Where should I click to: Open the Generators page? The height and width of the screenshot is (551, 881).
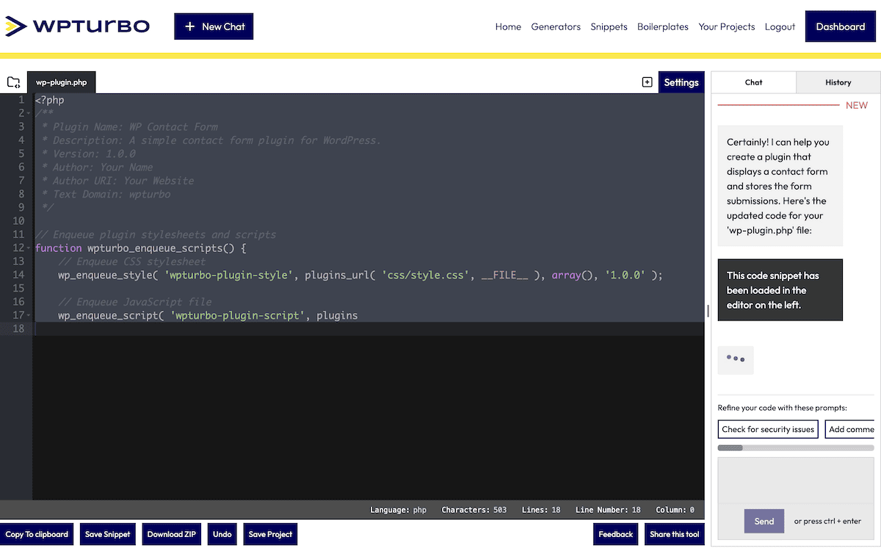556,26
